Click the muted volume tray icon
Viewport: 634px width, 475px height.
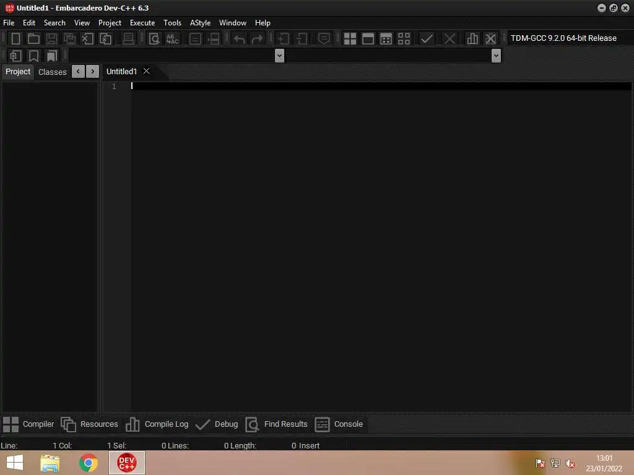click(x=570, y=463)
